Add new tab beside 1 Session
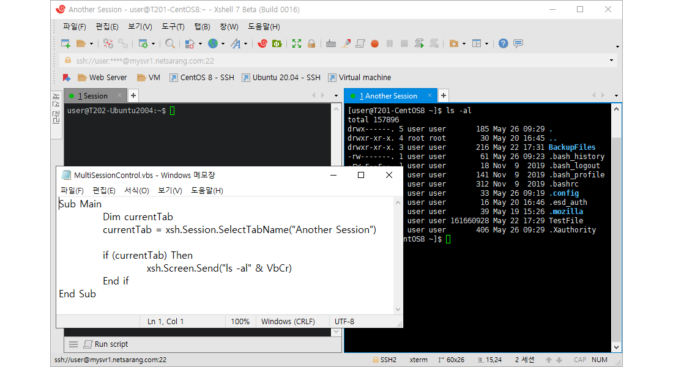673x367 pixels. (x=133, y=95)
